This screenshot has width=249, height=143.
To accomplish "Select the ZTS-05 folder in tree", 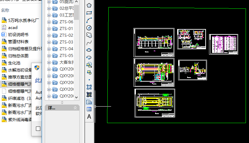I will coord(63,56).
